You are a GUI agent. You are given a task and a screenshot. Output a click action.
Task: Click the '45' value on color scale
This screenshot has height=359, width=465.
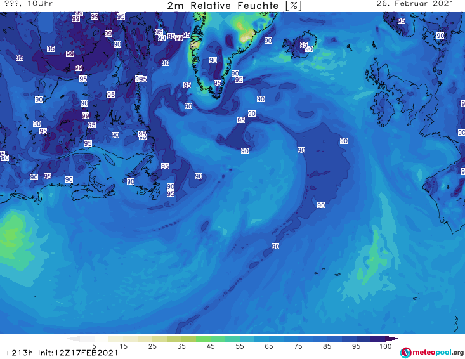click(x=211, y=346)
